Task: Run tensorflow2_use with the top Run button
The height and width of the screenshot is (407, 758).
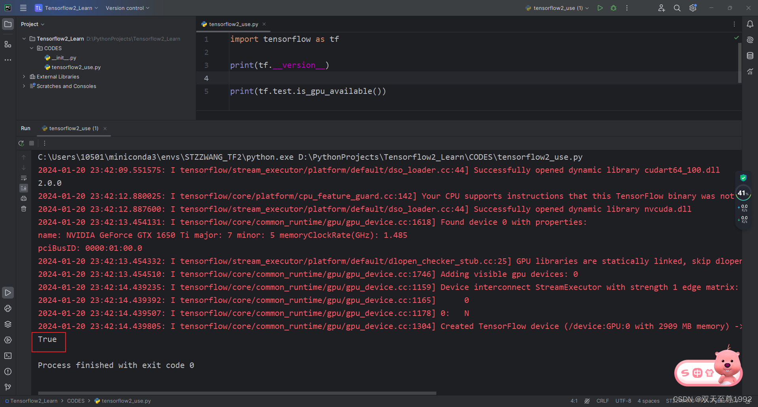Action: (x=600, y=8)
